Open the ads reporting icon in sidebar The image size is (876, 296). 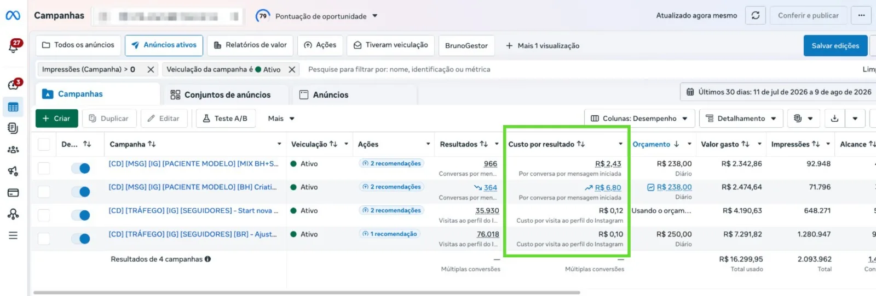(13, 128)
